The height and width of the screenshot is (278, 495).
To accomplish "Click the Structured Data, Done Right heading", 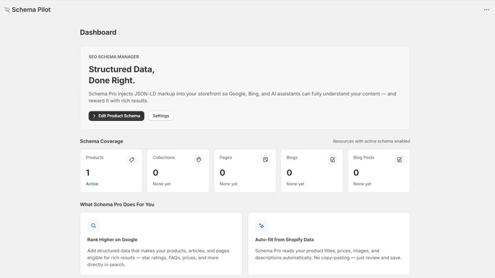I will [x=121, y=75].
